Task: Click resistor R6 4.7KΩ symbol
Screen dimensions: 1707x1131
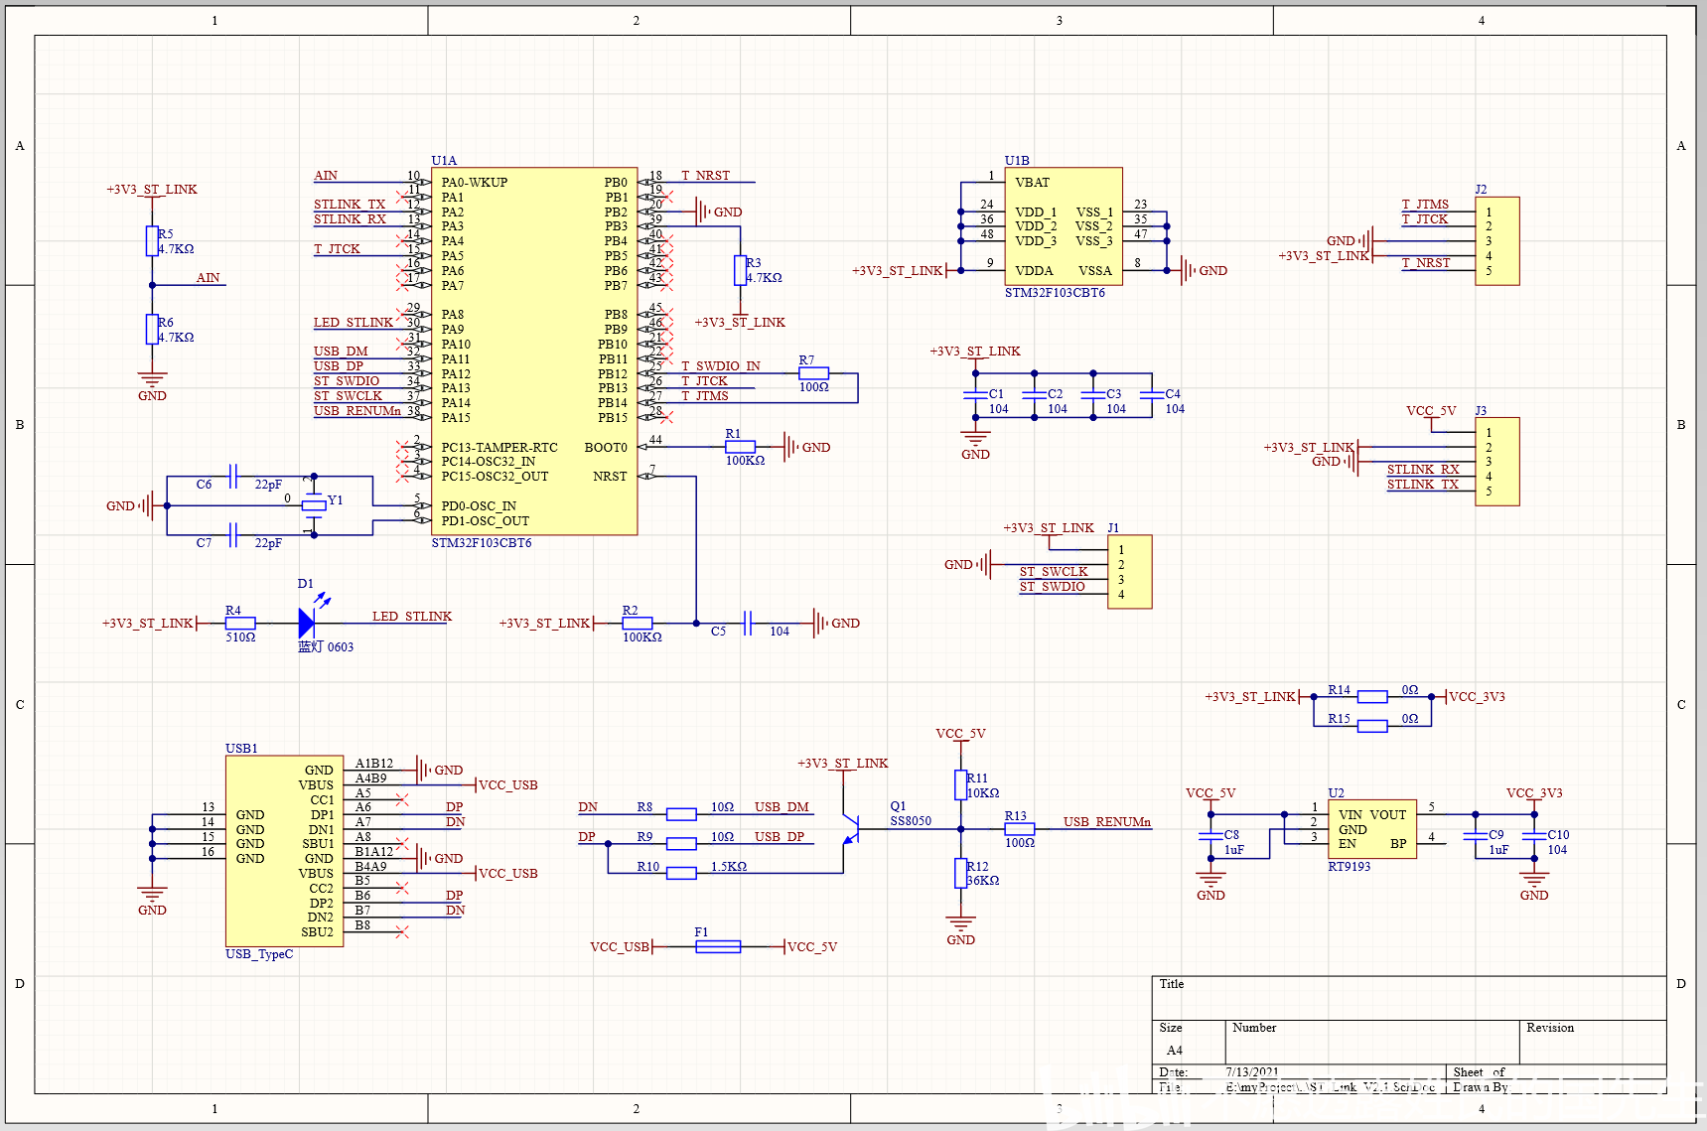Action: 152,329
